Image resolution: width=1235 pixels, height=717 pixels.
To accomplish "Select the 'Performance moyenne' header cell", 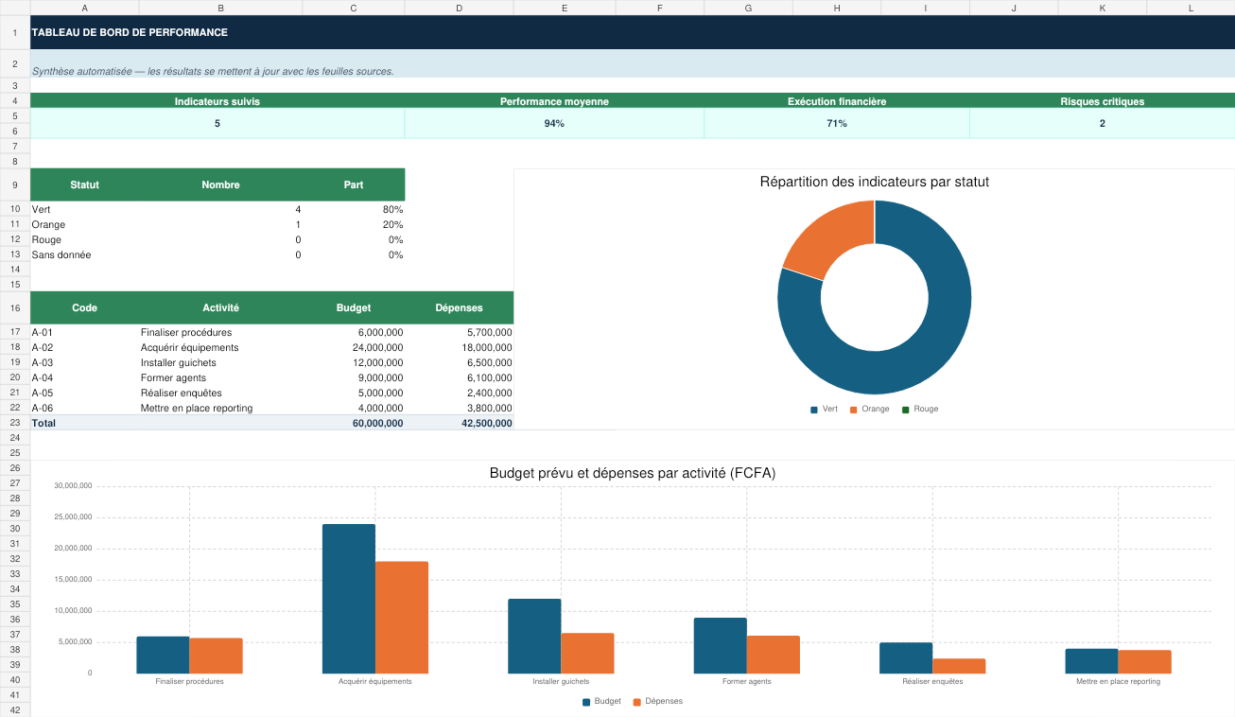I will (x=554, y=101).
